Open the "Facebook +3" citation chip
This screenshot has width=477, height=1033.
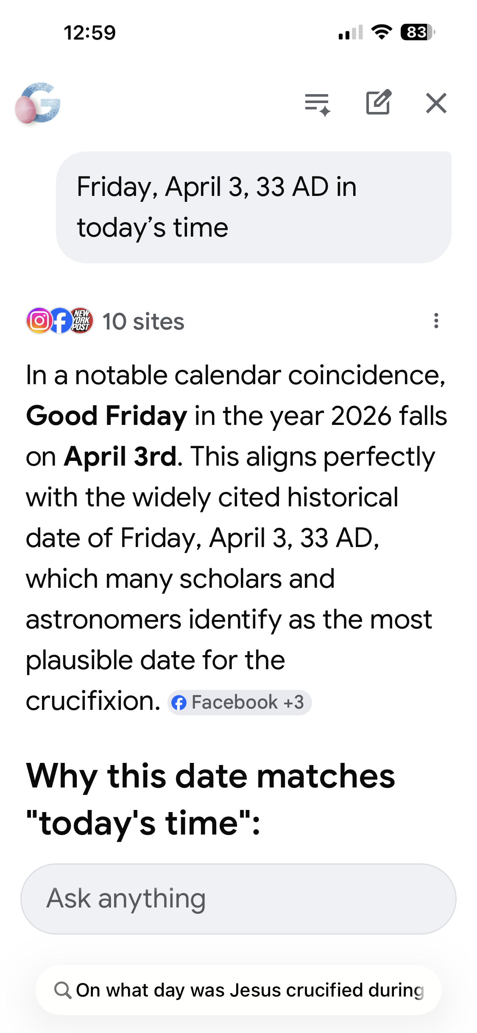pos(240,702)
